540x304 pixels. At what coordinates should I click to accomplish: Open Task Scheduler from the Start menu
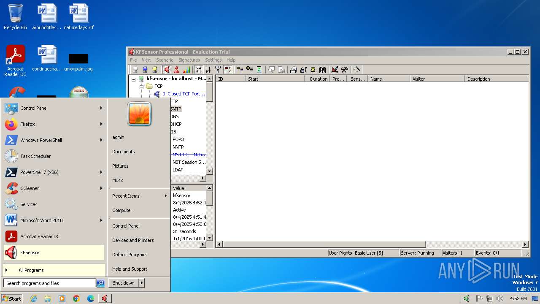(x=54, y=156)
